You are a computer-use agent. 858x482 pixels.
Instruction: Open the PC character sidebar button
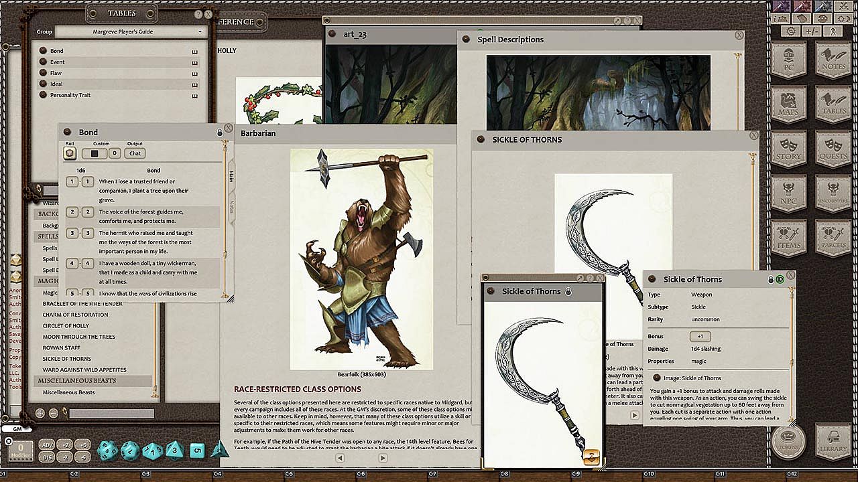(789, 62)
